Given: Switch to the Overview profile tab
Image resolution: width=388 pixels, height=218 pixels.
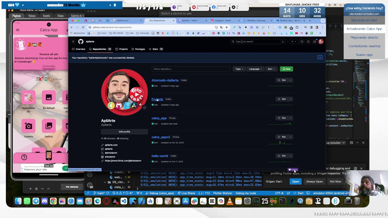Looking at the screenshot, I should [79, 49].
